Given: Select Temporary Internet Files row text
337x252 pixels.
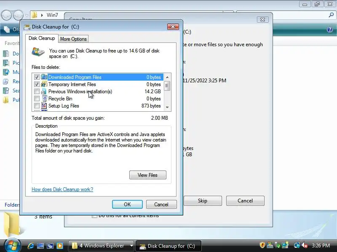Looking at the screenshot, I should (72, 84).
